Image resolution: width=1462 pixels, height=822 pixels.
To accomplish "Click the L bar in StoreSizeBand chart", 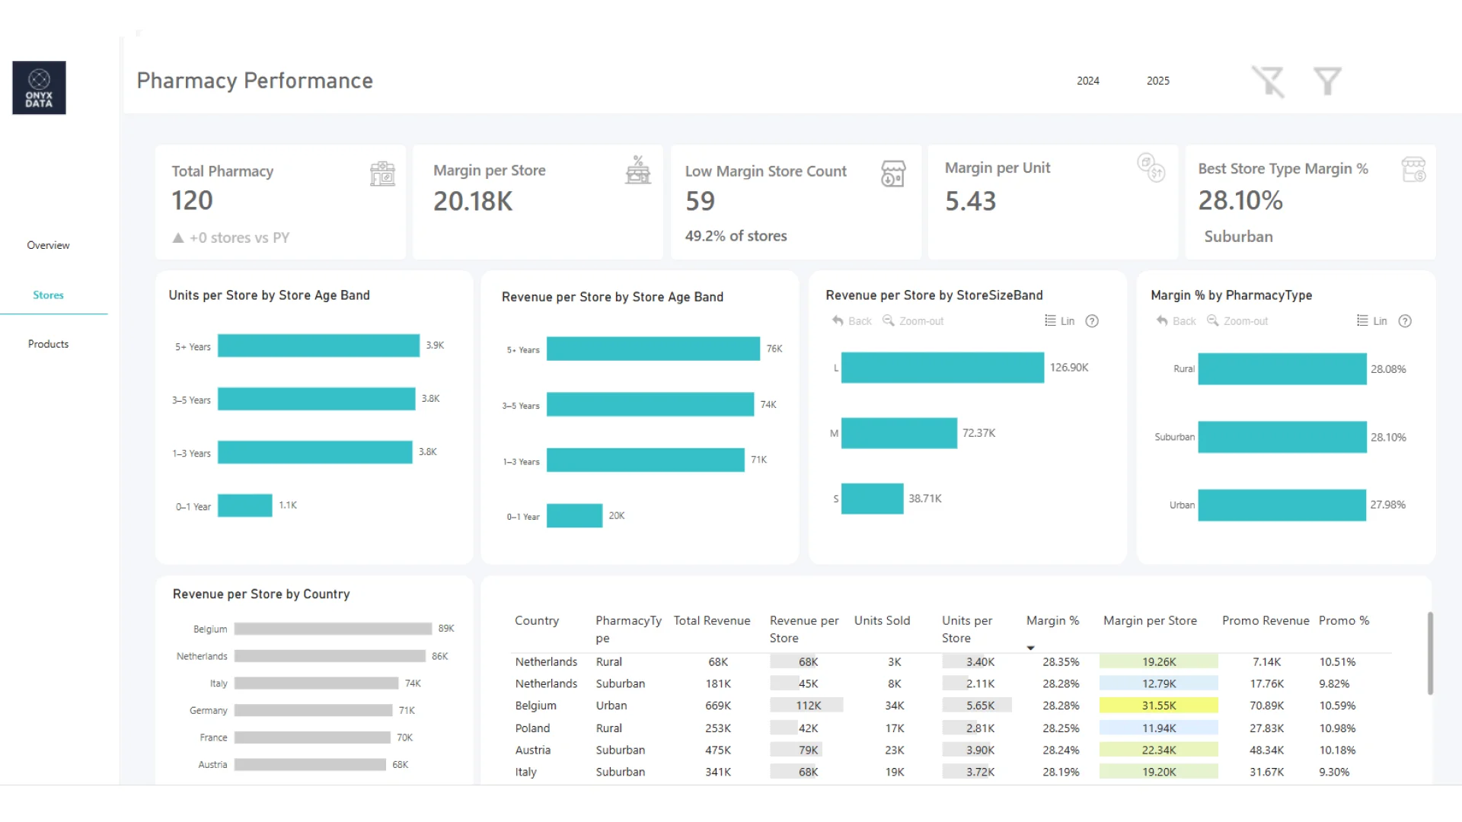I will click(x=942, y=368).
